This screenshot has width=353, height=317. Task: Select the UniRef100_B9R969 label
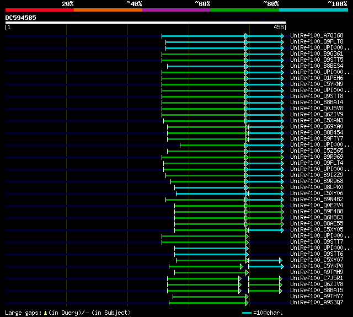pyautogui.click(x=317, y=157)
